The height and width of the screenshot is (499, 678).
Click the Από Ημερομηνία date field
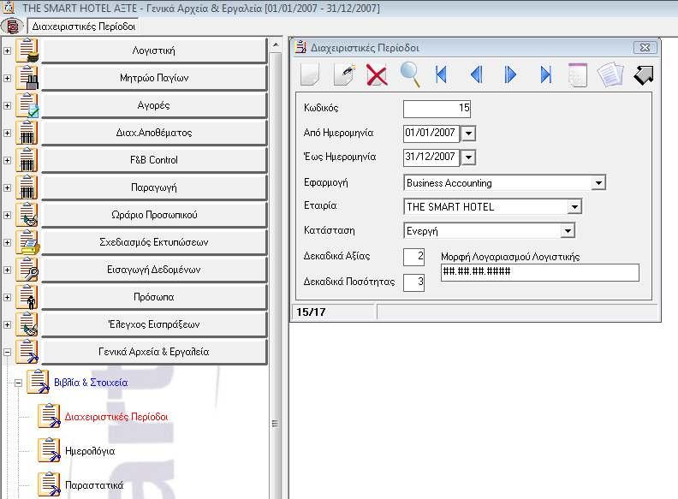tap(431, 134)
